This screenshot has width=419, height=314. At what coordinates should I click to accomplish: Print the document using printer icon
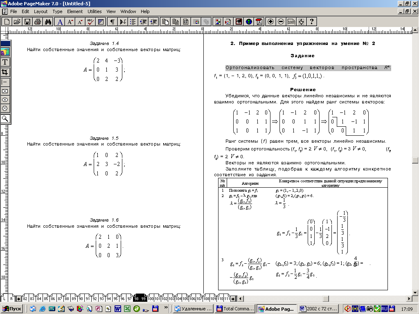click(37, 22)
